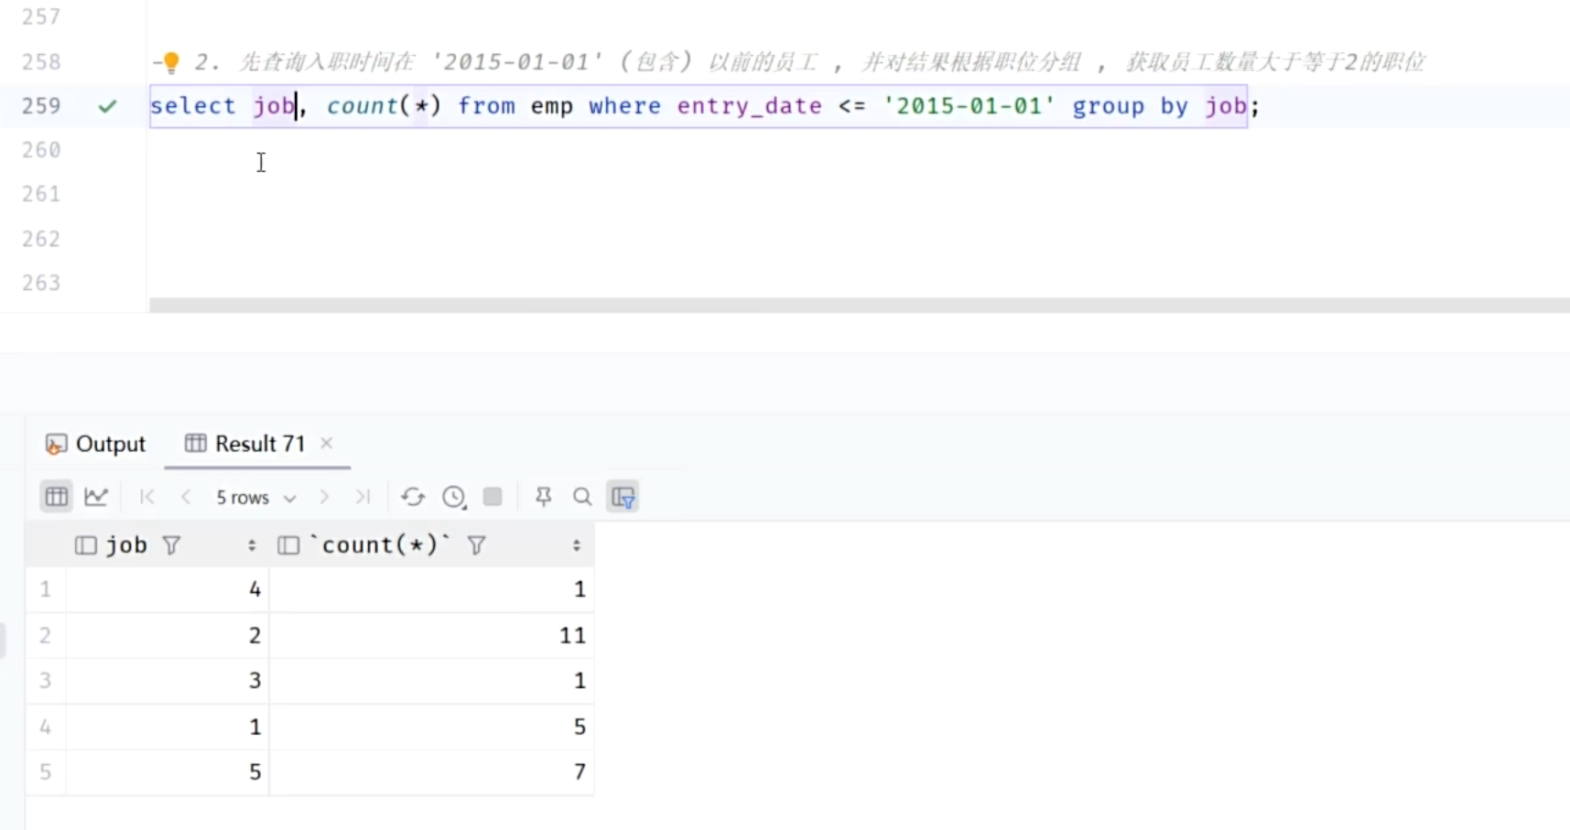Open filter for job column
This screenshot has height=830, width=1570.
(171, 545)
